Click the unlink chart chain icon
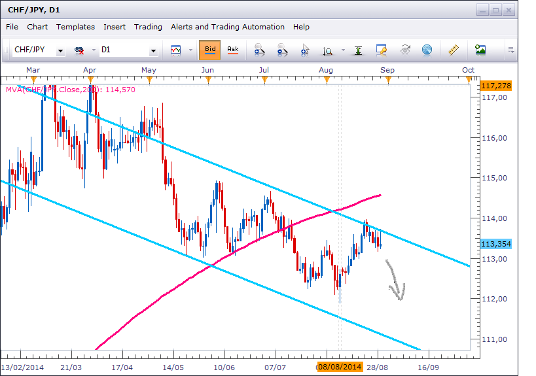This screenshot has width=536, height=376. [x=80, y=50]
